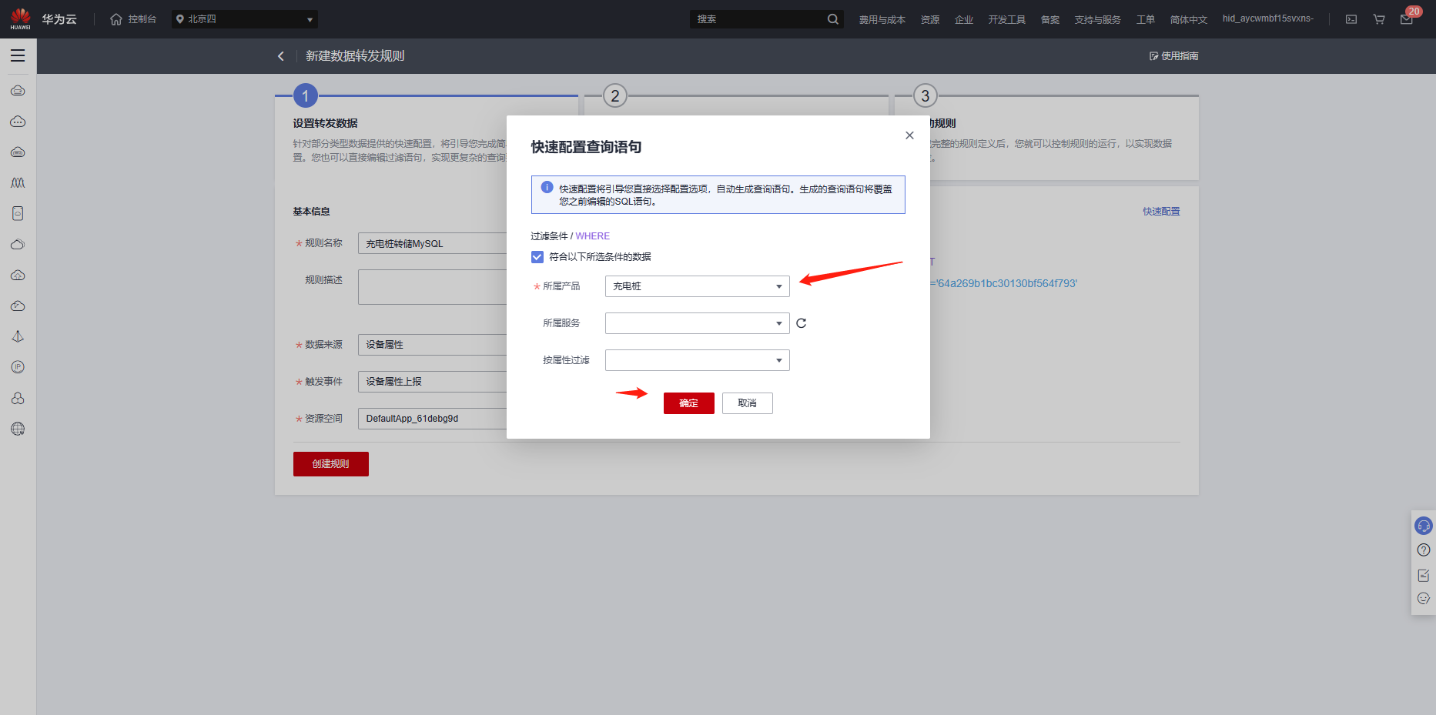Open the headset customer service floating icon
The height and width of the screenshot is (715, 1436).
point(1424,526)
